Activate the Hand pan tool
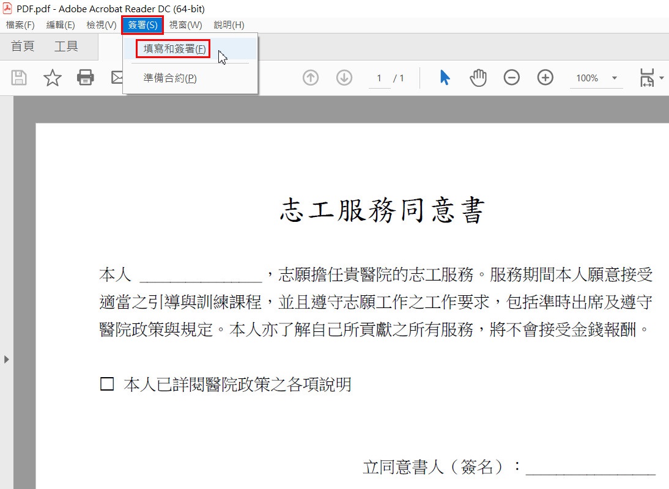 click(x=478, y=78)
